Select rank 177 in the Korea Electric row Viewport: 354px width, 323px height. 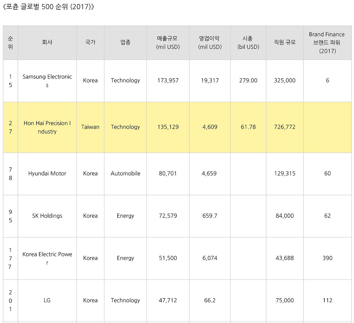coord(11,258)
